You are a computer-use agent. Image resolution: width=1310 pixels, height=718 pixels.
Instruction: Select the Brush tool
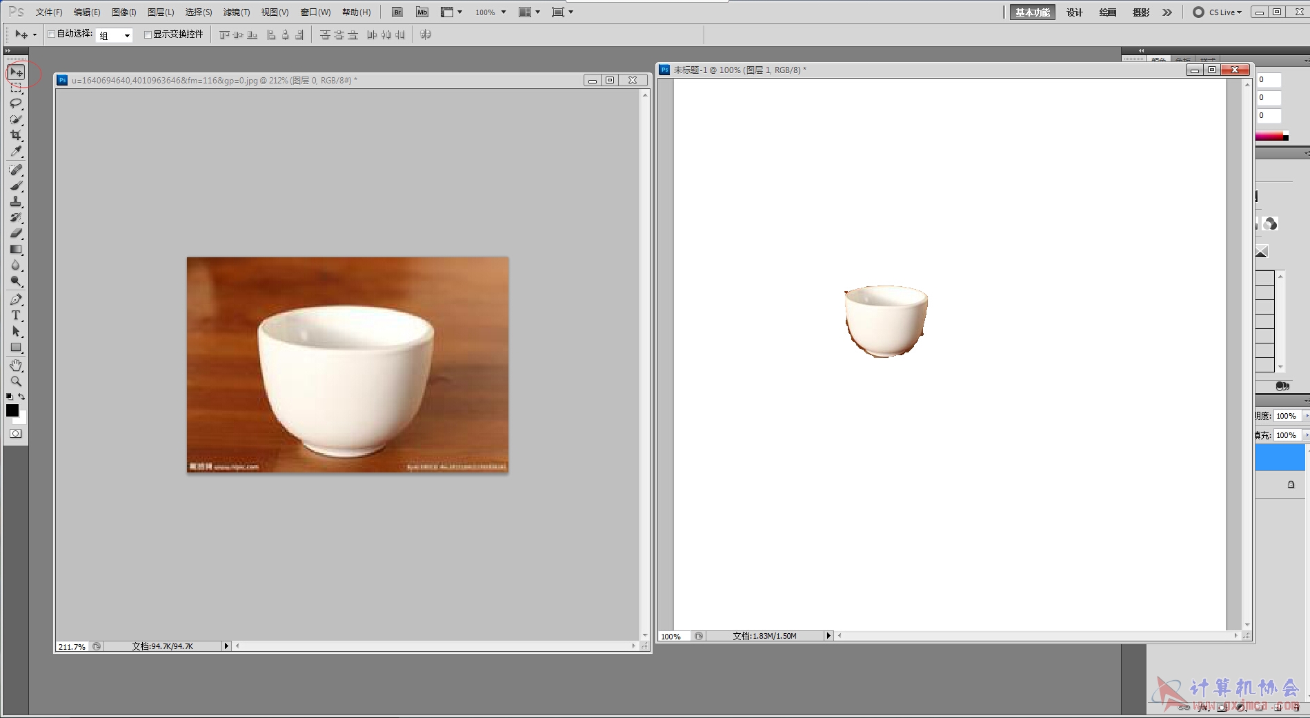pyautogui.click(x=16, y=186)
